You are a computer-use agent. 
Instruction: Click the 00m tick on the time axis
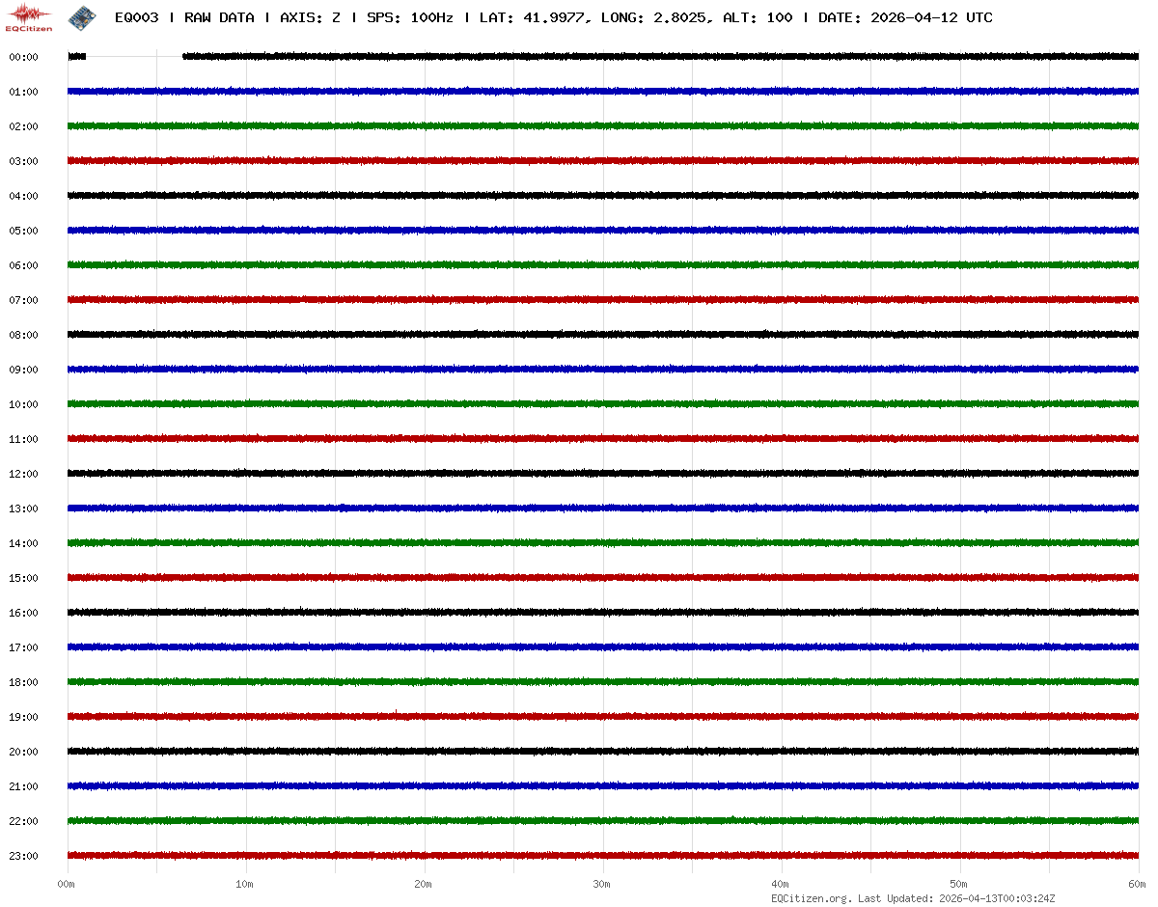(67, 884)
